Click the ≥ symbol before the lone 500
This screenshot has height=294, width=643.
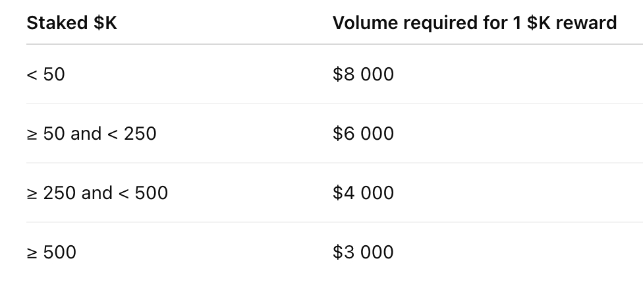click(32, 252)
